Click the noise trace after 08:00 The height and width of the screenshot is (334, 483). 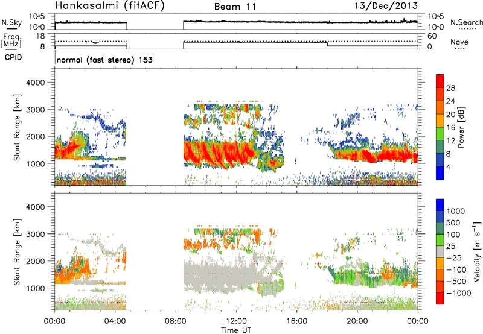(x=300, y=22)
